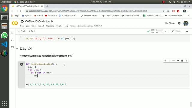Open code snippets sidebar icon

[12, 40]
